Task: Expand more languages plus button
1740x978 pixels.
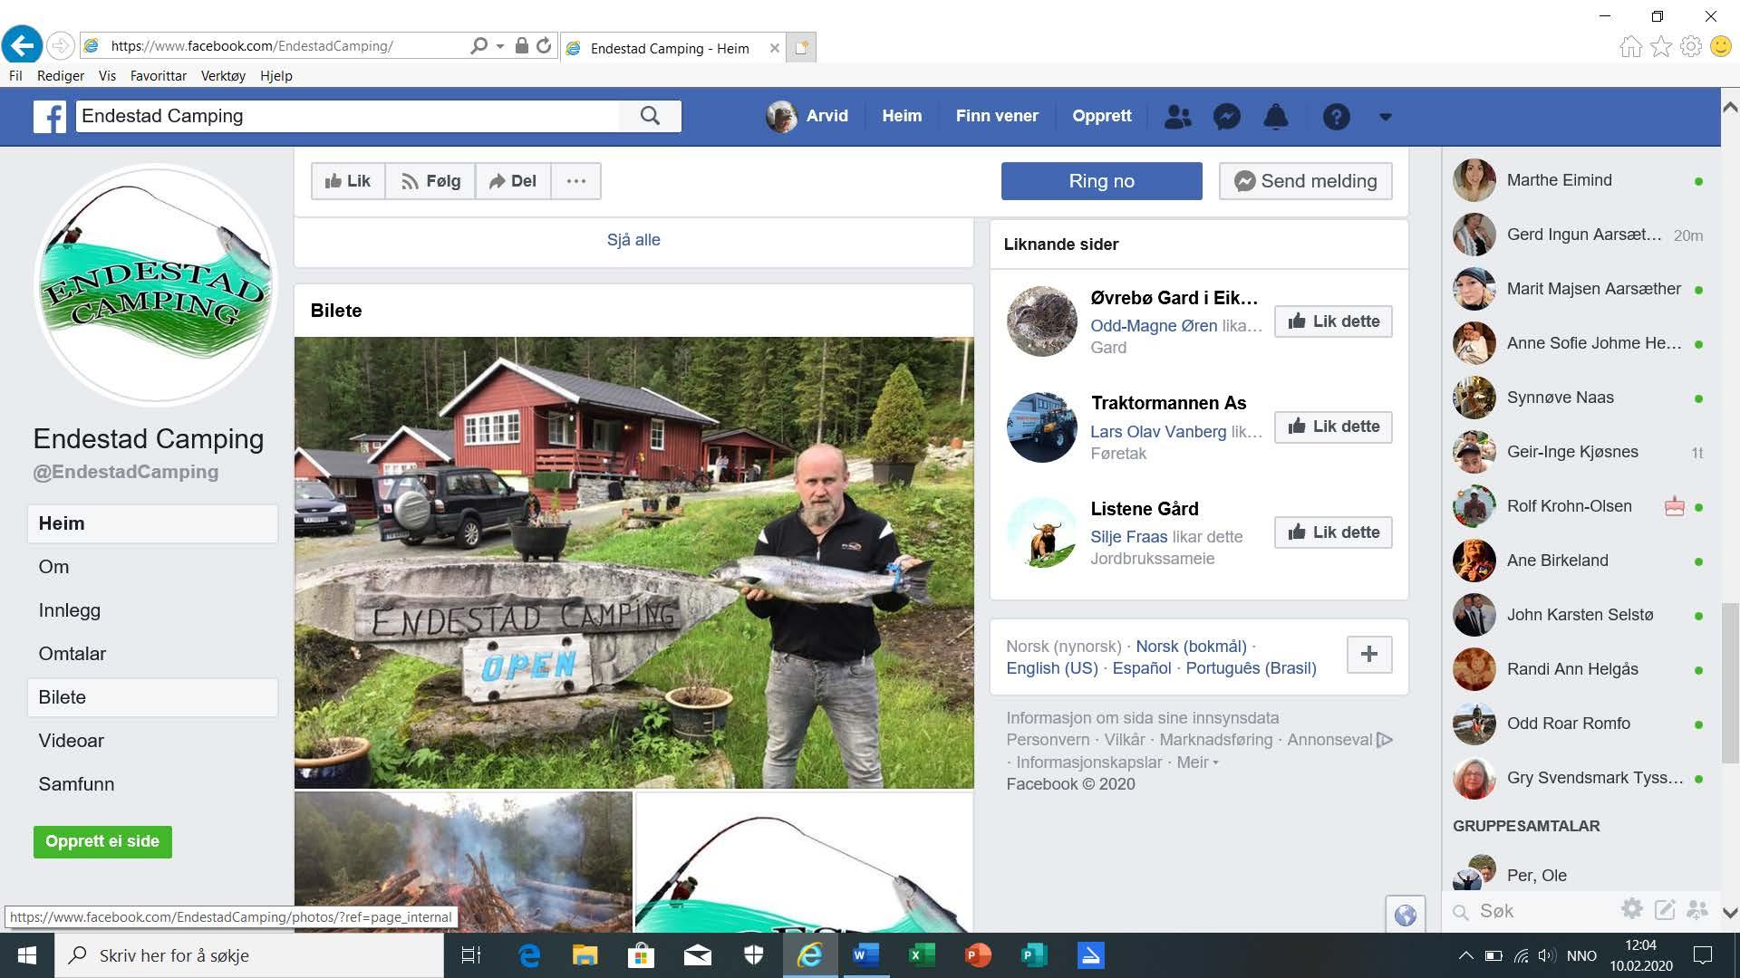Action: pyautogui.click(x=1368, y=654)
